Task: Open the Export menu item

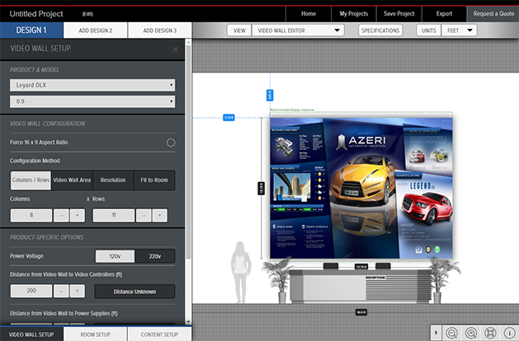Action: tap(444, 14)
